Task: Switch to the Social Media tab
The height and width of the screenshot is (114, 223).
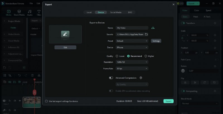Action: [116, 12]
